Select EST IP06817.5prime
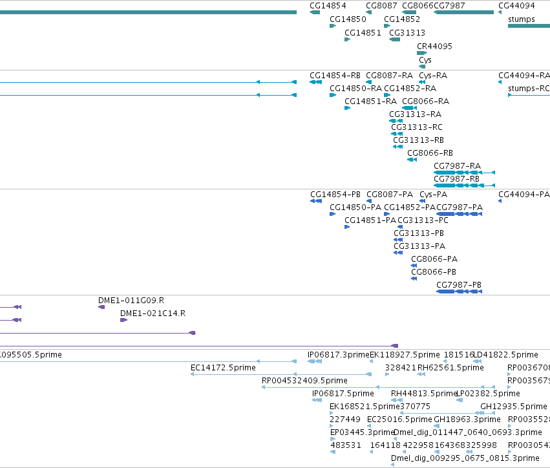Viewport: 550px width, 468px height. pyautogui.click(x=317, y=400)
